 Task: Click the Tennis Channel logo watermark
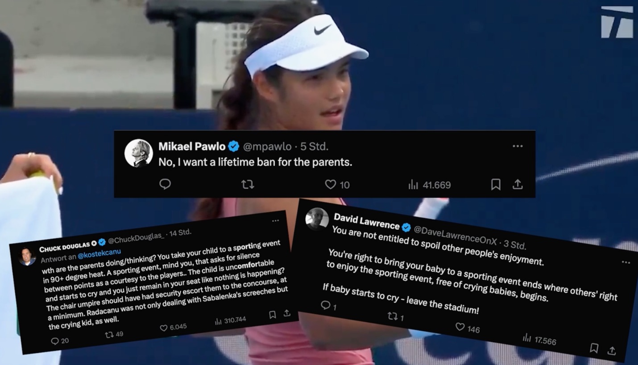tap(617, 22)
